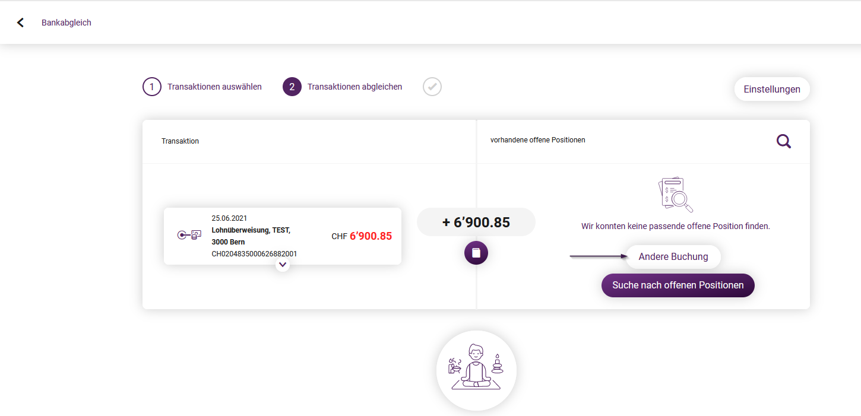This screenshot has height=416, width=861.
Task: Go back using the left chevron arrow
Action: [x=20, y=23]
